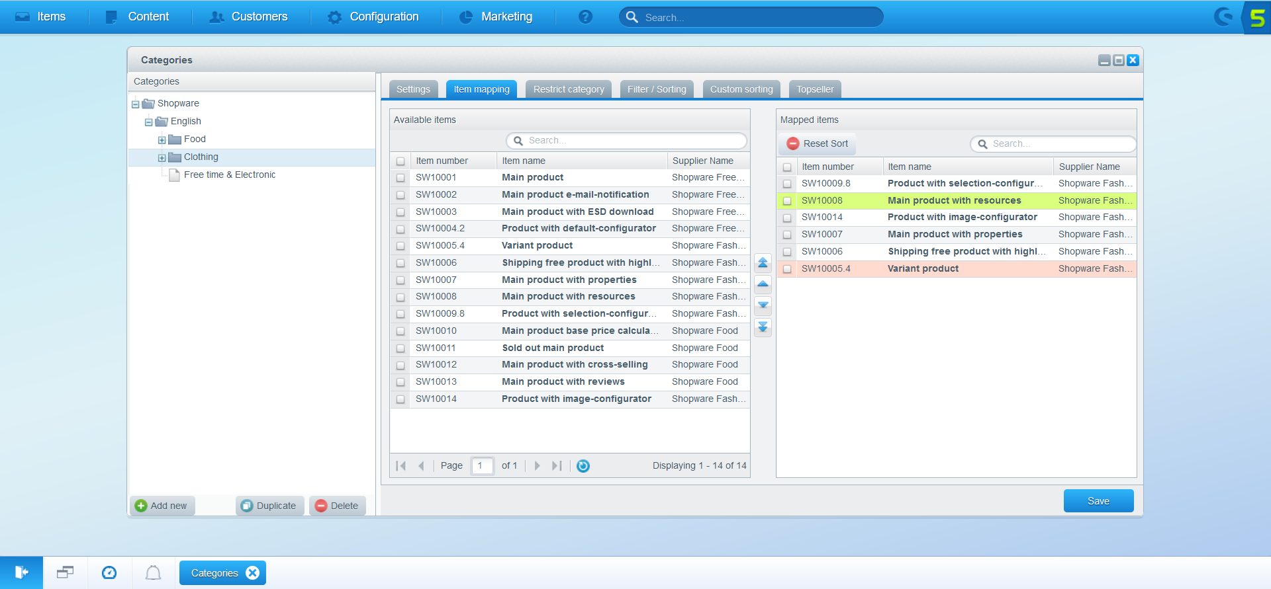Expand the Food category tree node
1271x589 pixels.
coord(162,140)
